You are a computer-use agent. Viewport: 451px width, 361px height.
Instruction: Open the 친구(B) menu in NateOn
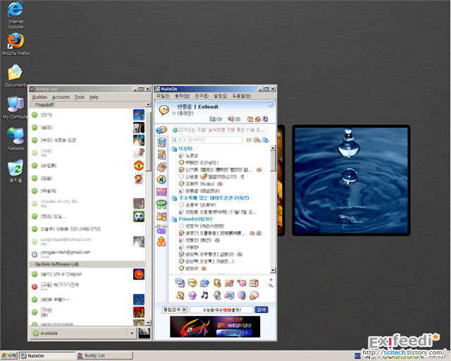coord(202,96)
